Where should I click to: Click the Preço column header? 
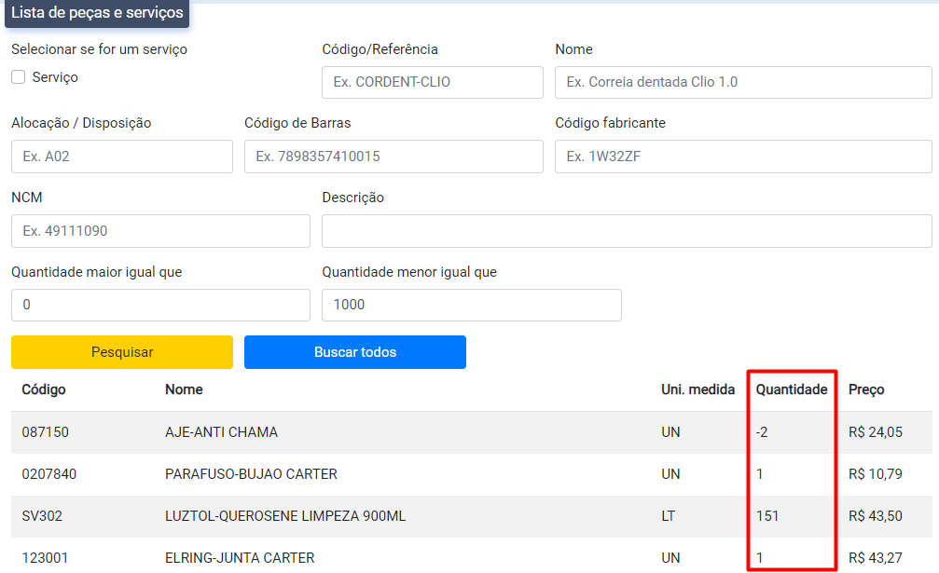point(866,389)
